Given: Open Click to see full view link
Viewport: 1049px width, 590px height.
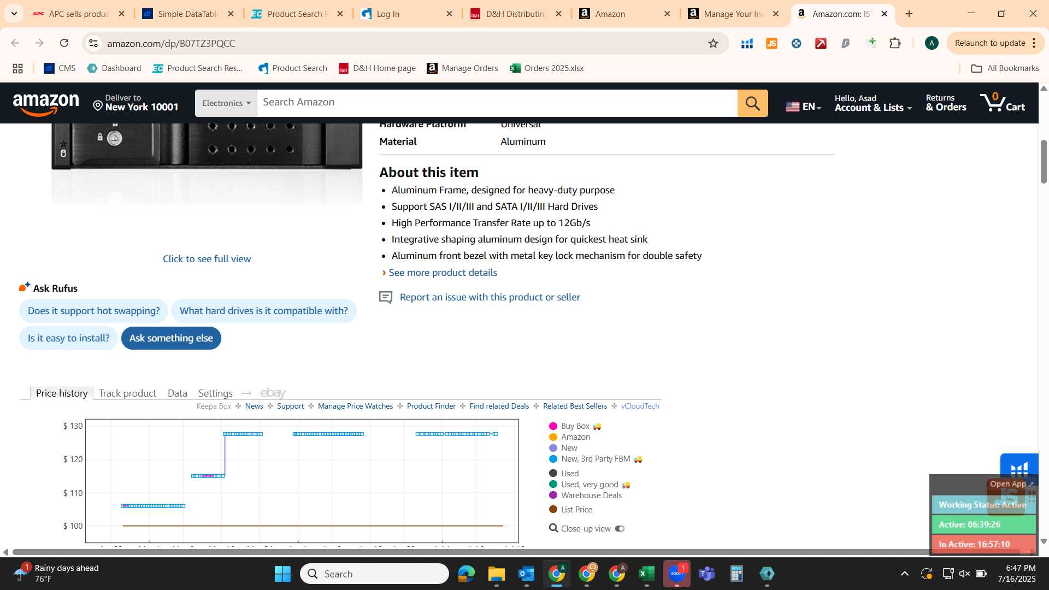Looking at the screenshot, I should click(x=207, y=259).
